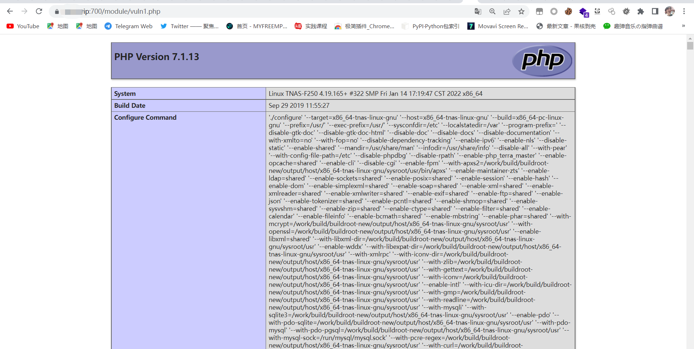The height and width of the screenshot is (349, 694).
Task: Open the Telegram Web bookmark
Action: (x=128, y=26)
